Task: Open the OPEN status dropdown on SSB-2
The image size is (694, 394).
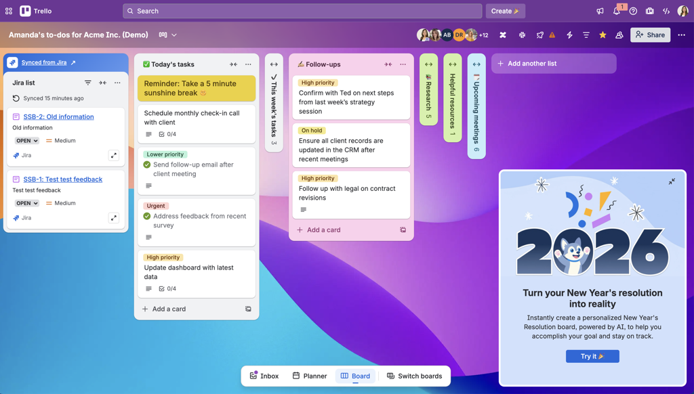Action: pyautogui.click(x=27, y=141)
